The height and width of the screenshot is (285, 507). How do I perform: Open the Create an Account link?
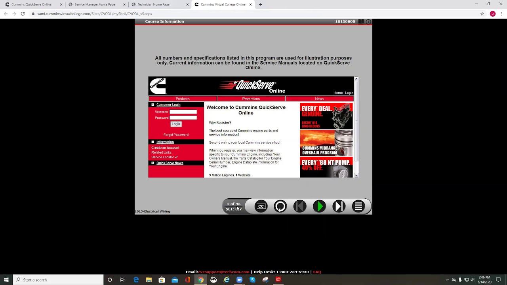tap(165, 148)
